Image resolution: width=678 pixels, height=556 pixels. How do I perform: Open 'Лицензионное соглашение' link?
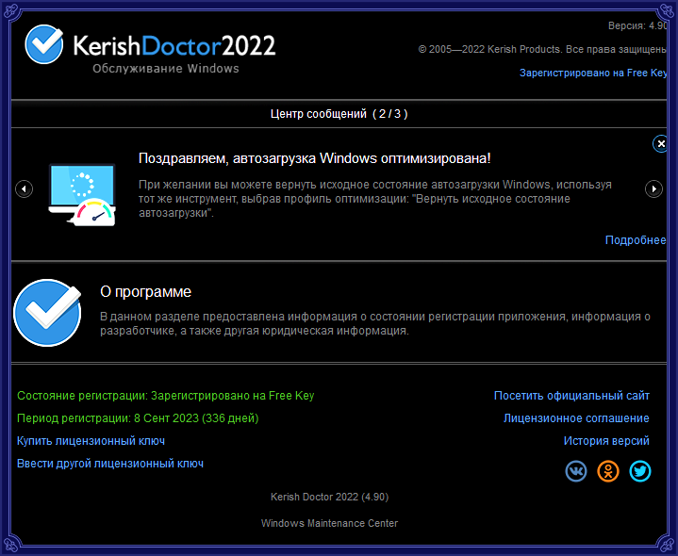click(576, 418)
